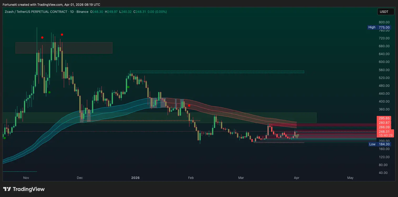Click the 600.00 price axis label
Screen dimensions: 398x197
pos(384,62)
